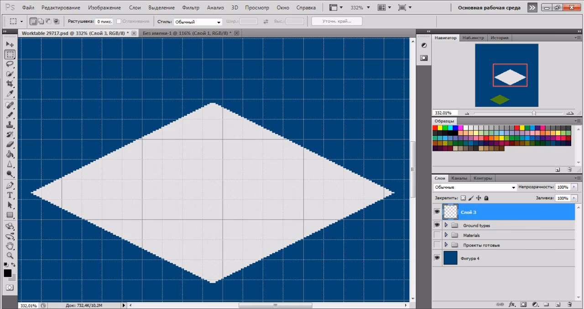Select the Spot Healing Brush tool
Image resolution: width=584 pixels, height=309 pixels.
pos(10,105)
